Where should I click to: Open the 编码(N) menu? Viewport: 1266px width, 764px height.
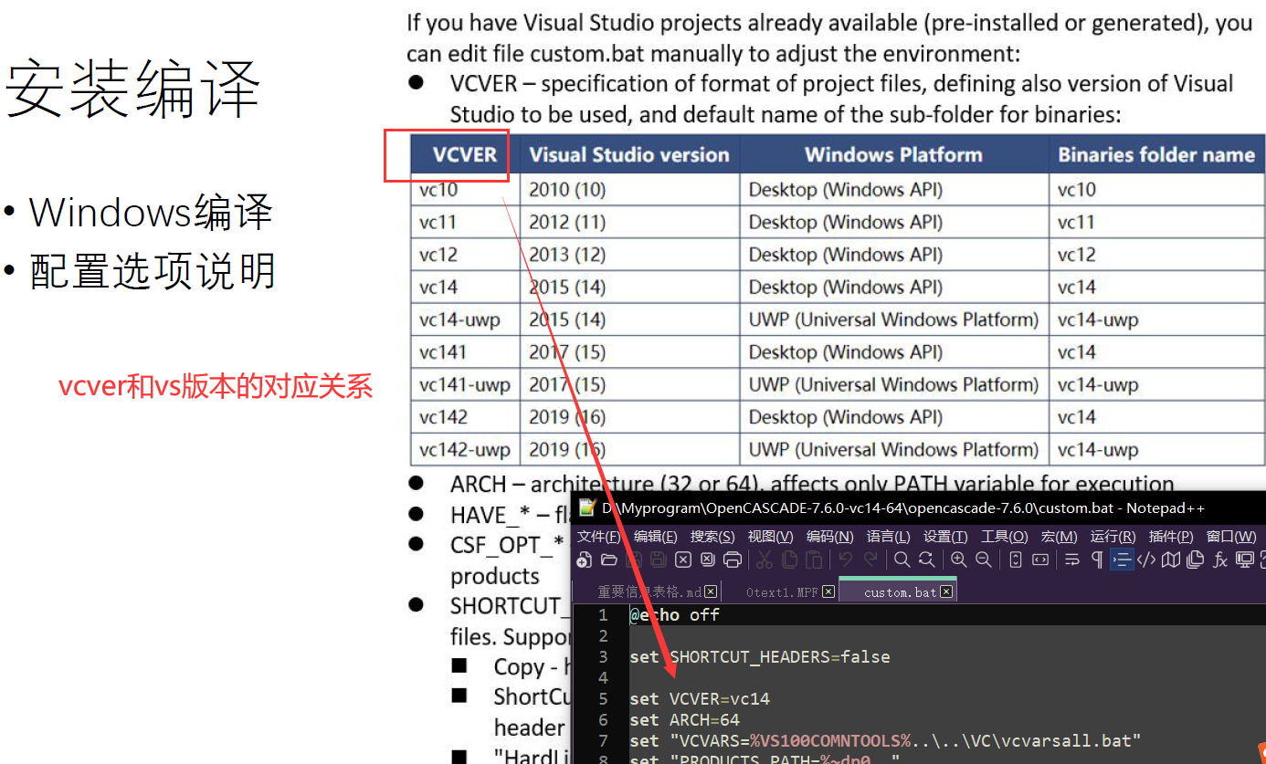(829, 537)
